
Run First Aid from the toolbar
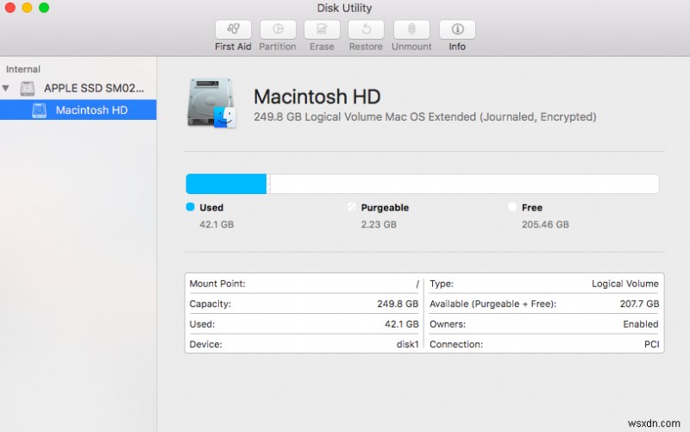pyautogui.click(x=233, y=29)
